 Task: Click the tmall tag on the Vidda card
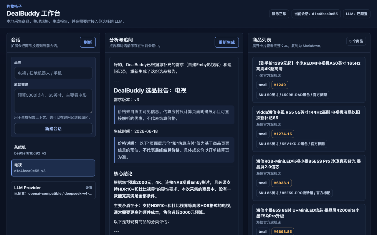[x=263, y=134]
